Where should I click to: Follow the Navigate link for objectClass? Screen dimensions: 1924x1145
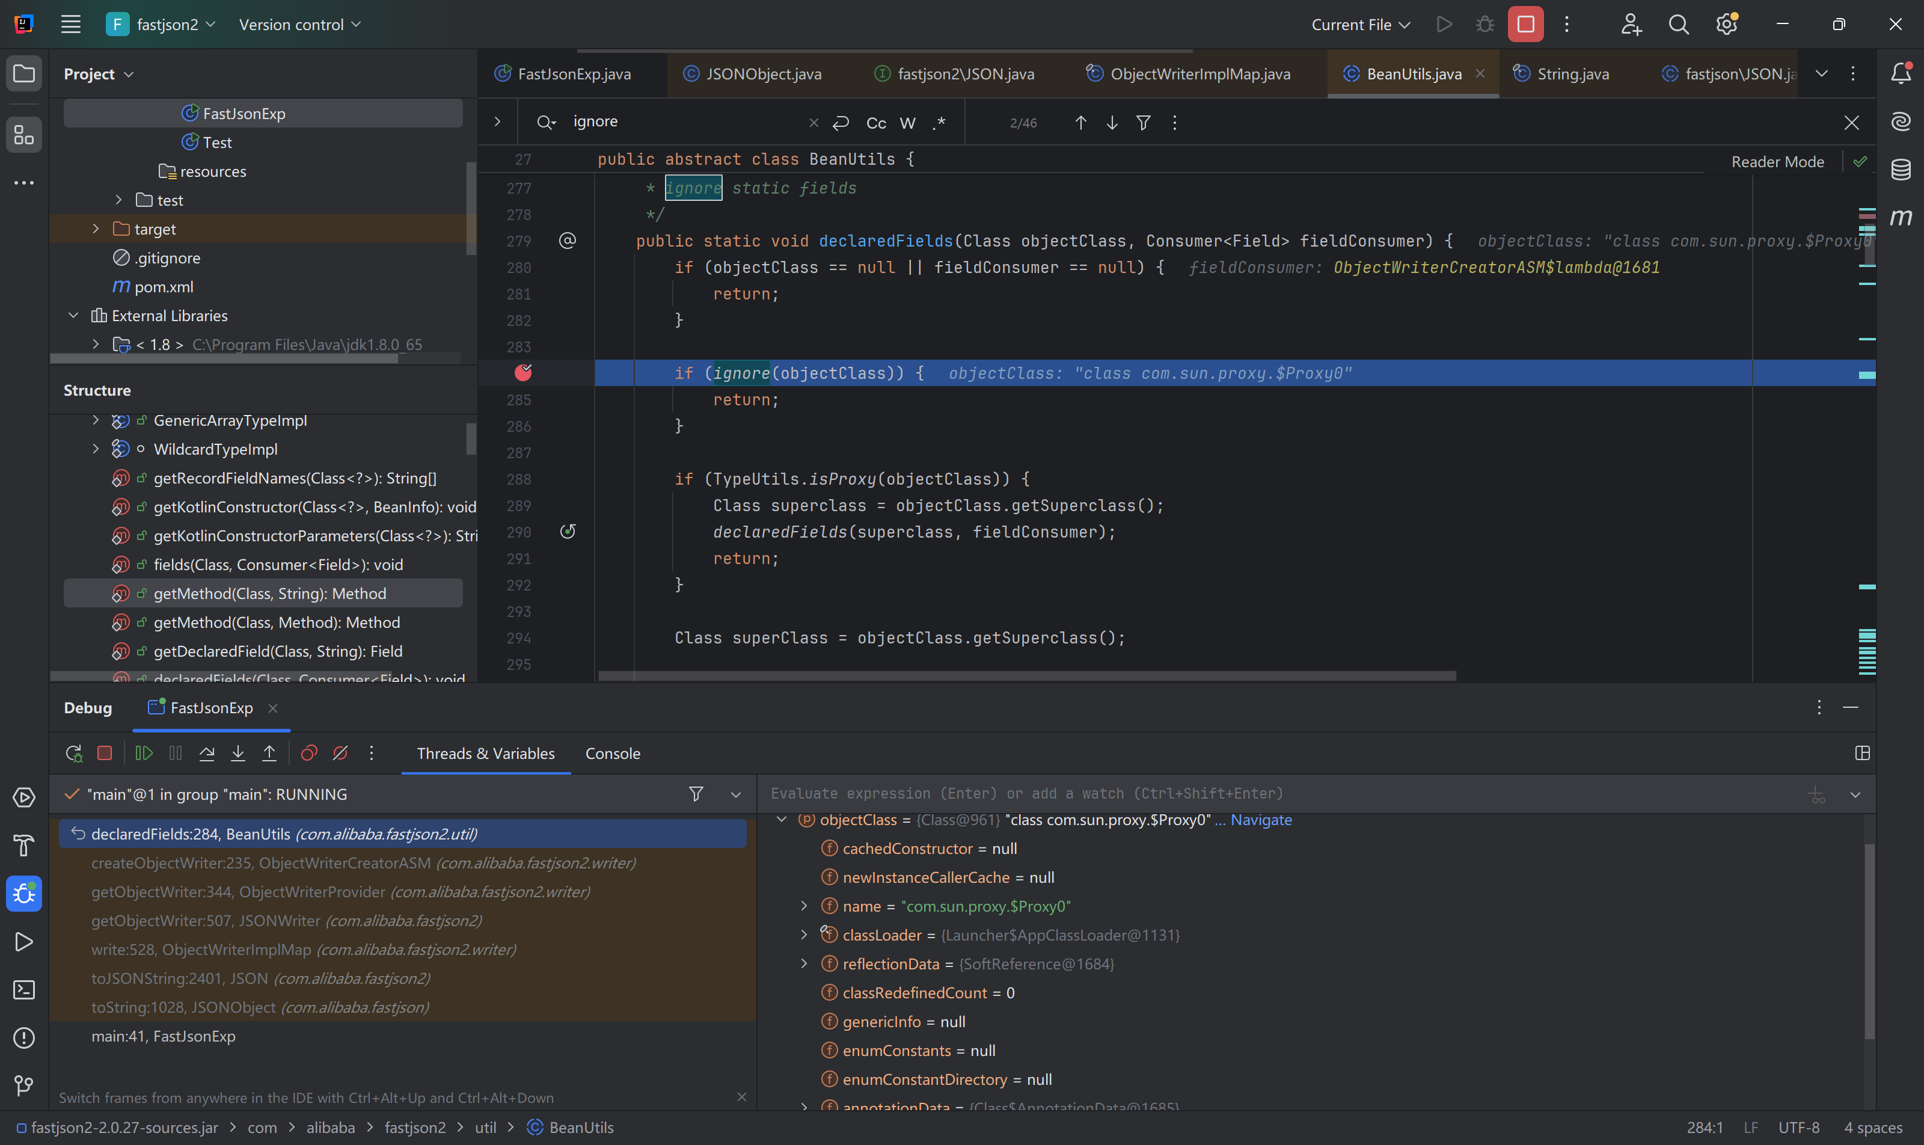[1261, 820]
